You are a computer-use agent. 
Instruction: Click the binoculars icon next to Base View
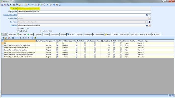pyautogui.click(x=147, y=26)
